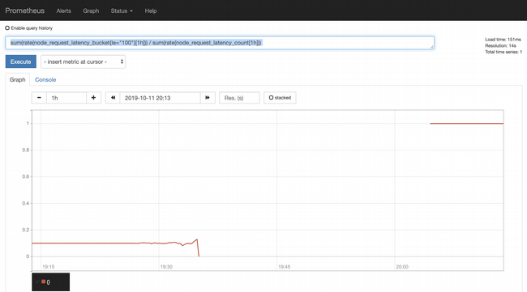
Task: Open the Graph page in navbar
Action: pos(91,11)
